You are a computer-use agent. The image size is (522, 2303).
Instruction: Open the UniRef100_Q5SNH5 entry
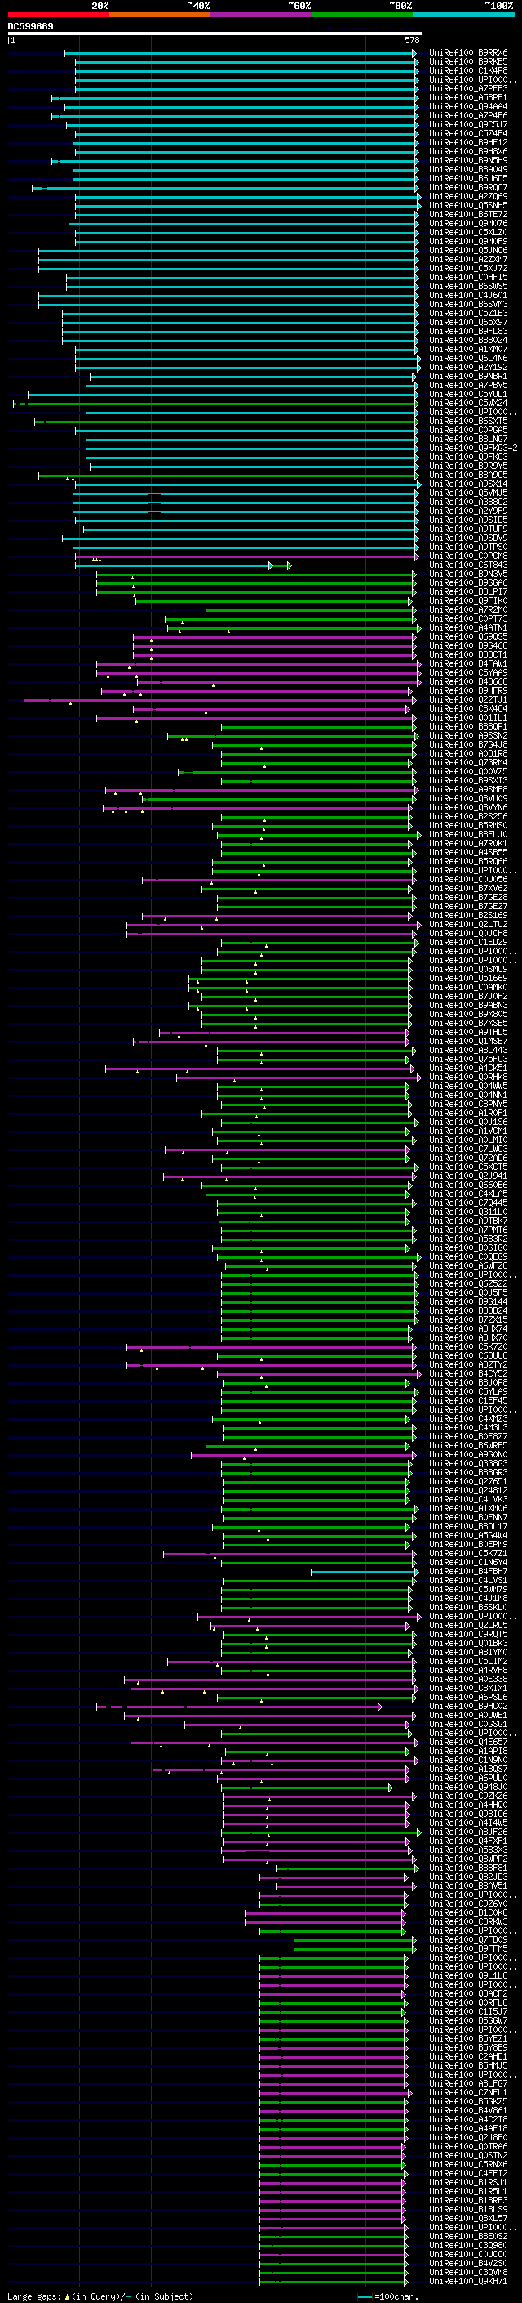tap(467, 206)
